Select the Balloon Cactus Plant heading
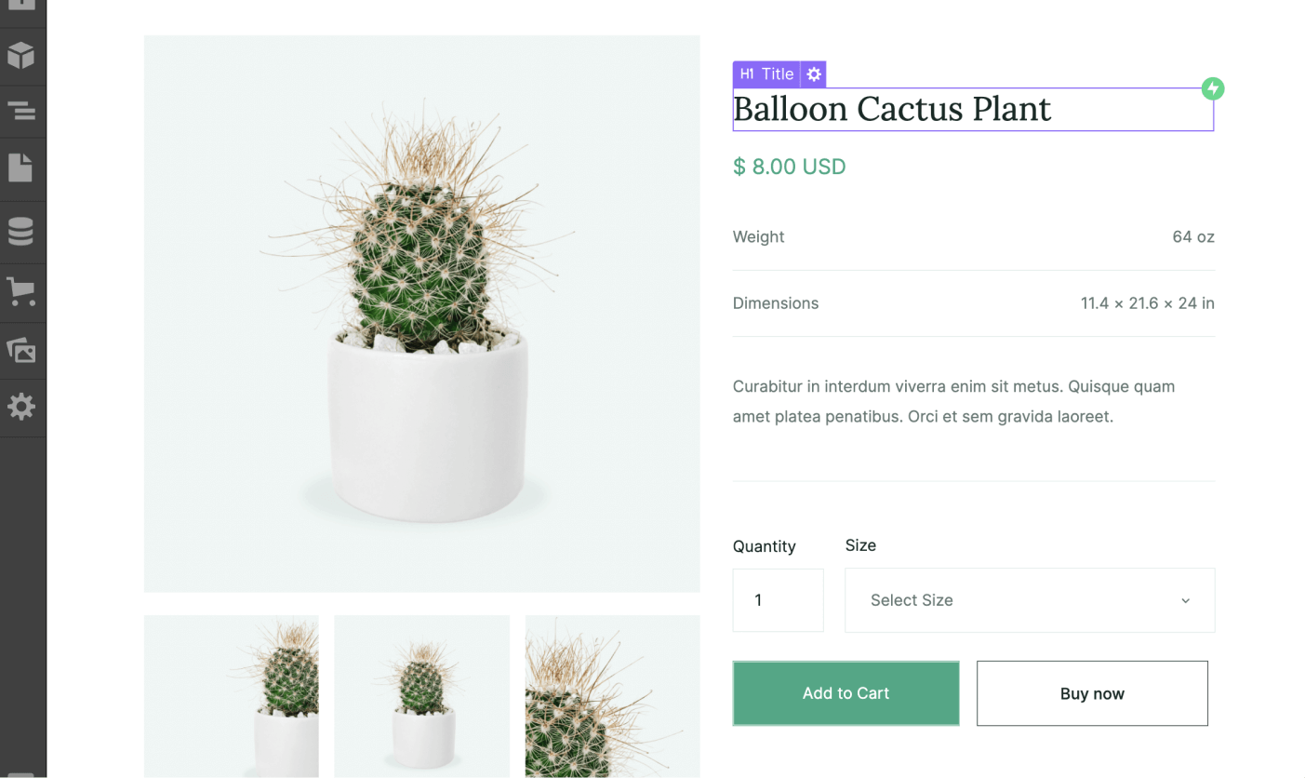This screenshot has height=778, width=1305. tap(891, 109)
